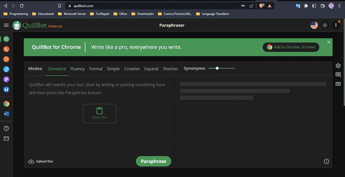Switch to Fluency mode

click(x=78, y=69)
